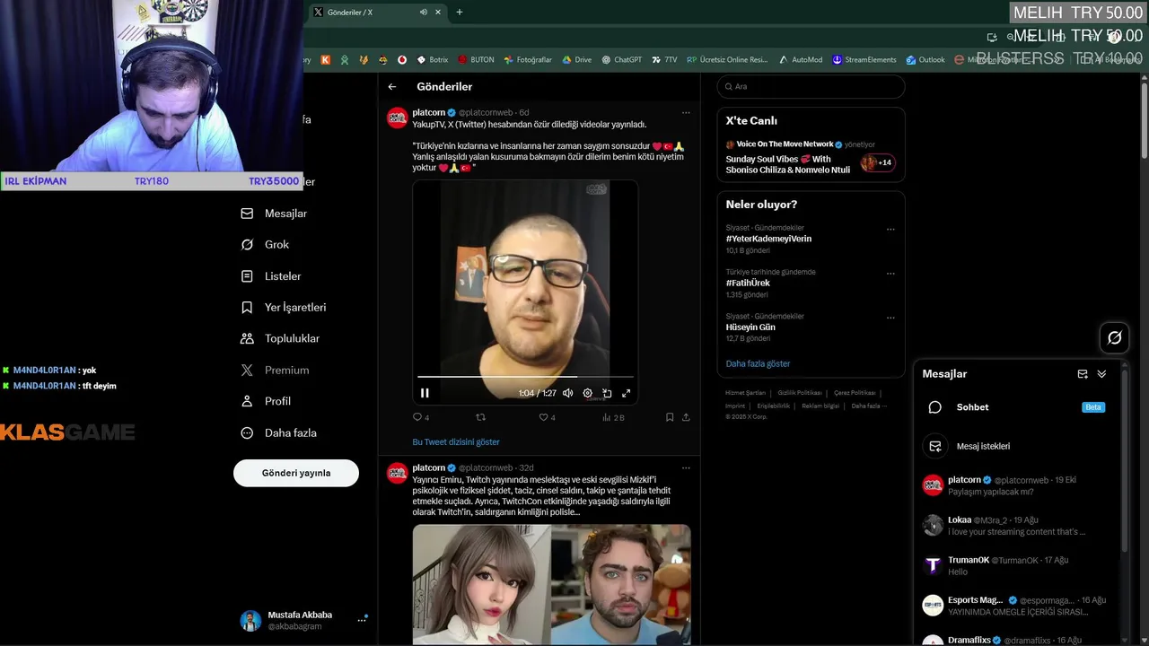Mute the video with speaker icon

tap(567, 393)
